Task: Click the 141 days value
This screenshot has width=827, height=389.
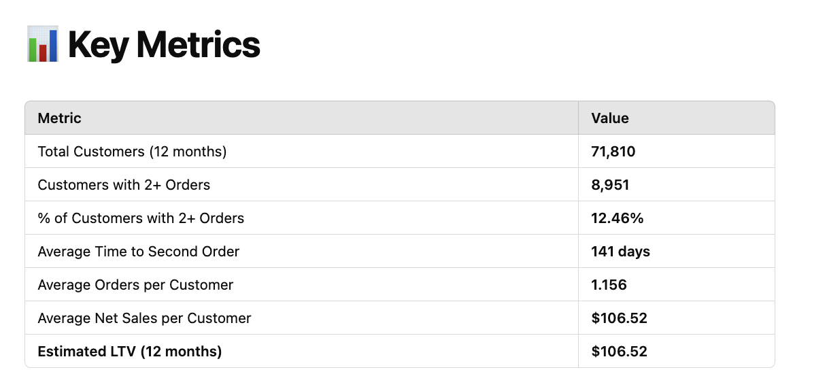Action: pos(621,252)
